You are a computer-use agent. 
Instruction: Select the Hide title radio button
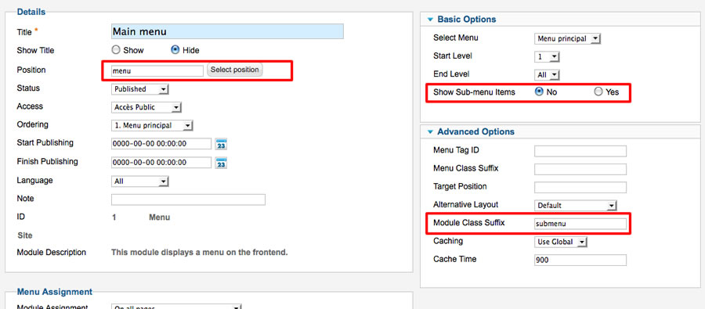(175, 50)
